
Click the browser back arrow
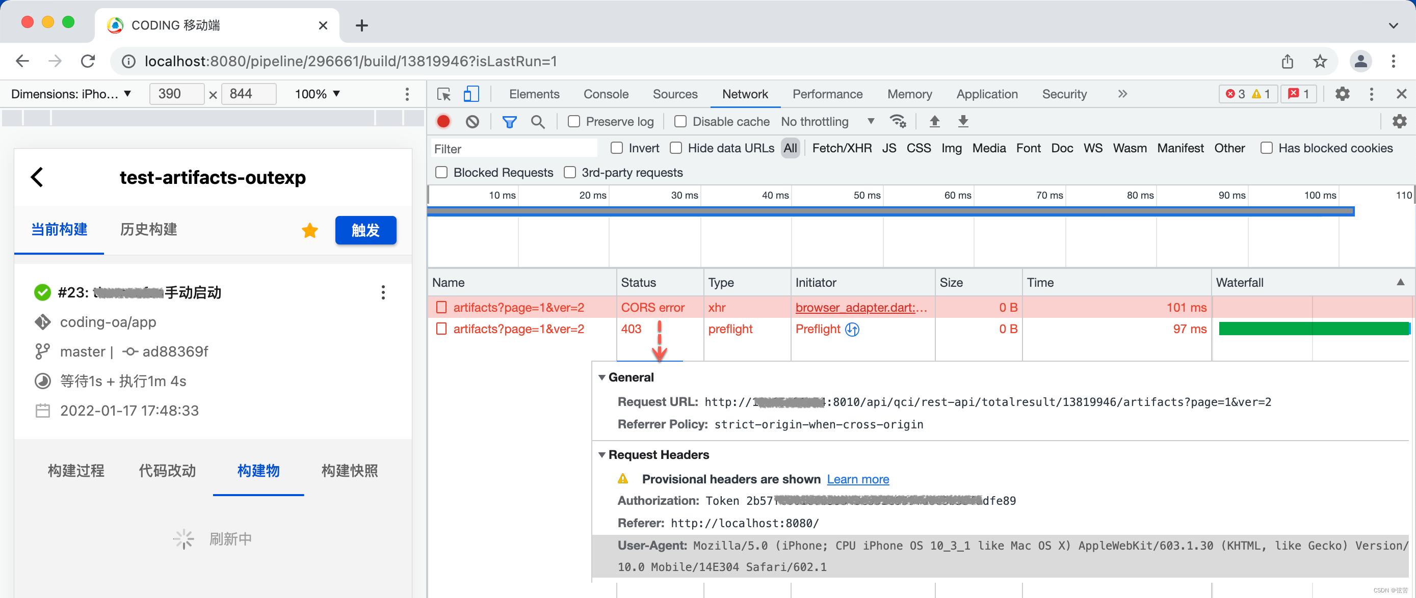point(22,61)
